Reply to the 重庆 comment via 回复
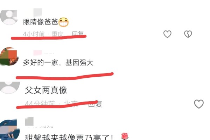The width and height of the screenshot is (210, 140). click(x=78, y=34)
